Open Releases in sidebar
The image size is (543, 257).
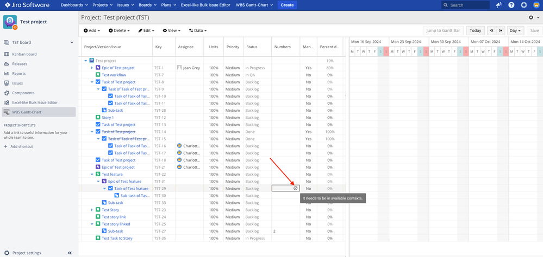pos(20,64)
